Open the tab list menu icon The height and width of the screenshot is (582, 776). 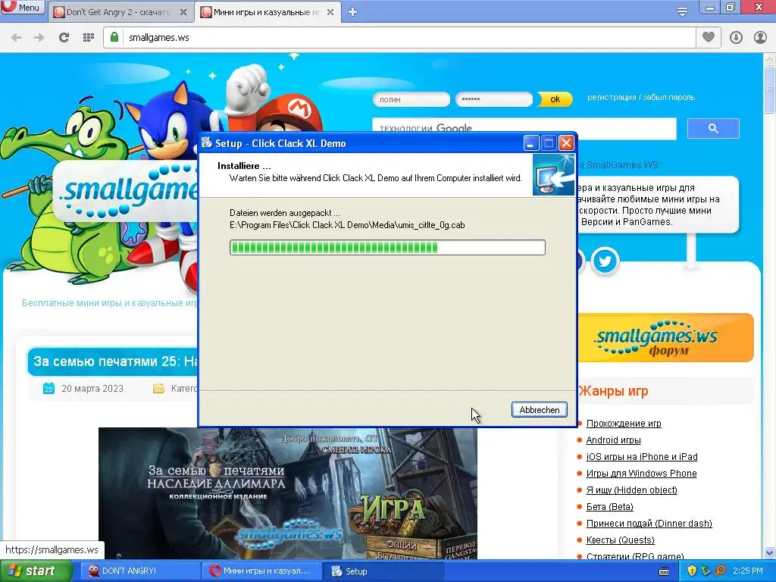682,11
